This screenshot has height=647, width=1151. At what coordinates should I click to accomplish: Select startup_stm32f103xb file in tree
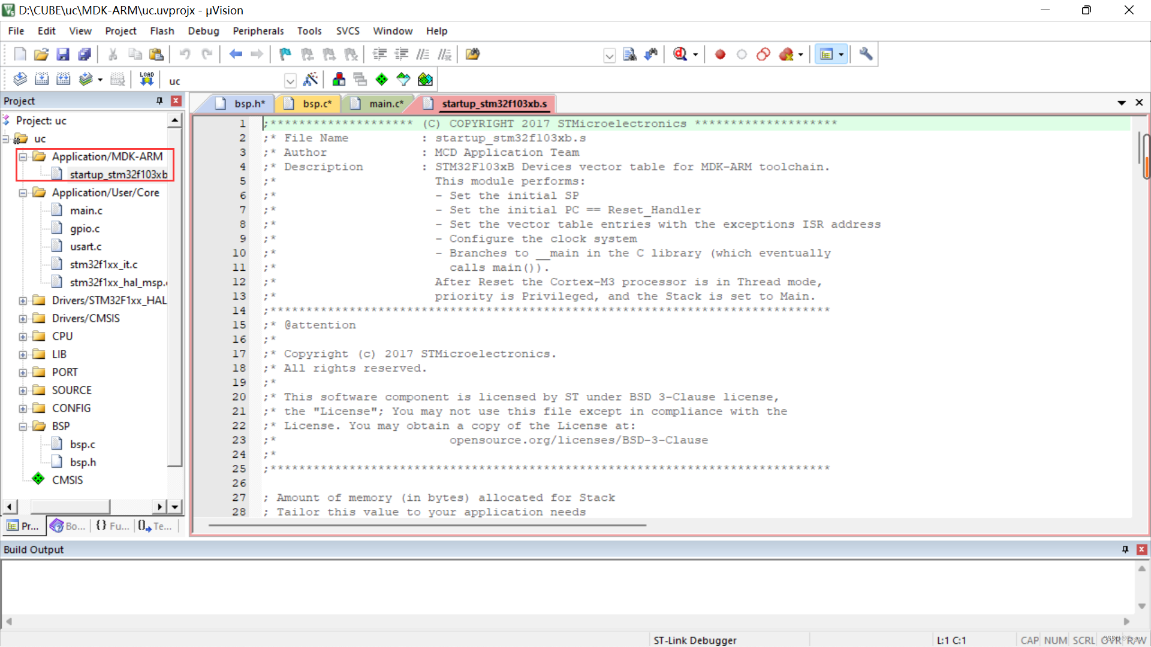point(118,174)
